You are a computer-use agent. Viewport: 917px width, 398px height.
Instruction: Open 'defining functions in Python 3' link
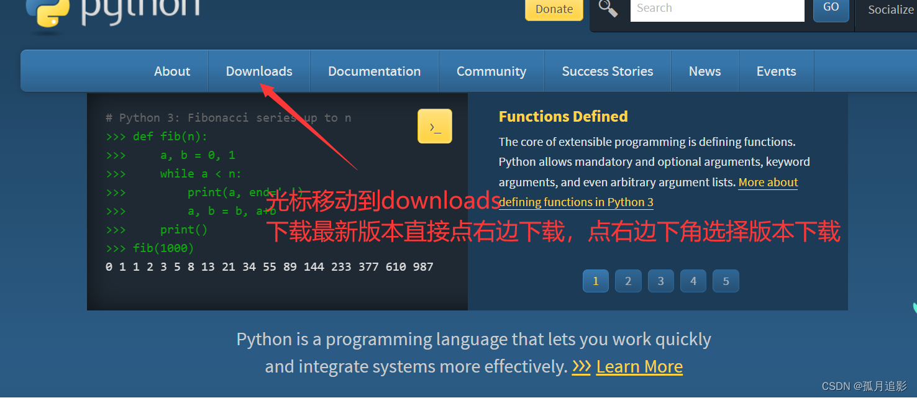(x=576, y=202)
